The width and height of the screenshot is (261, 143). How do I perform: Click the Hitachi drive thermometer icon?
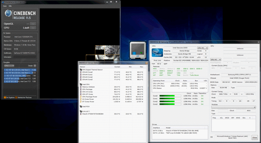coord(81,114)
